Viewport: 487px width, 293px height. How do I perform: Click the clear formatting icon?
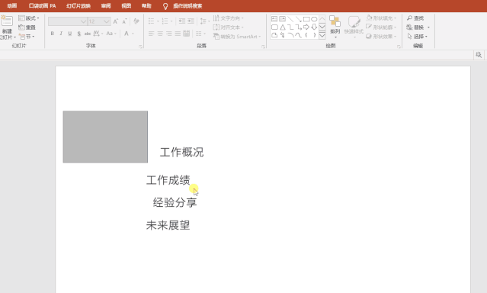click(x=136, y=21)
